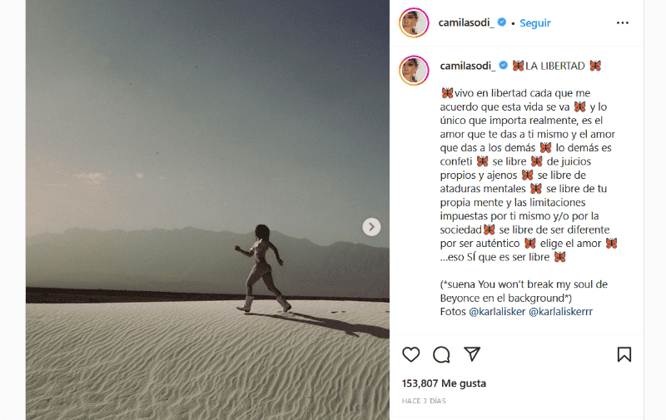Open camilasodi_ profile picture in header
This screenshot has width=666, height=420.
(x=414, y=23)
